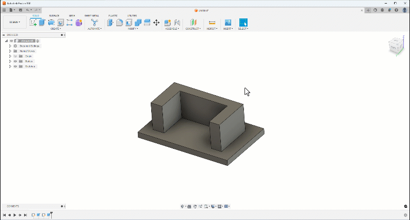Image resolution: width=410 pixels, height=220 pixels.
Task: Toggle visibility of the Sketches folder
Action: pos(15,67)
